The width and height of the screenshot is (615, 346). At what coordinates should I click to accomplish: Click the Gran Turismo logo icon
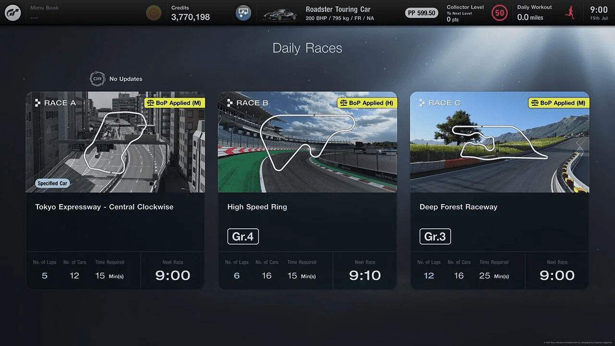[13, 13]
